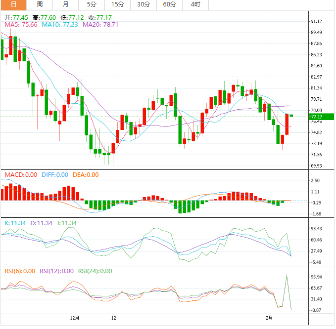Screen dimensions: 336x329
Task: Click the 93.43 KDJ axis label
Action: 316,229
